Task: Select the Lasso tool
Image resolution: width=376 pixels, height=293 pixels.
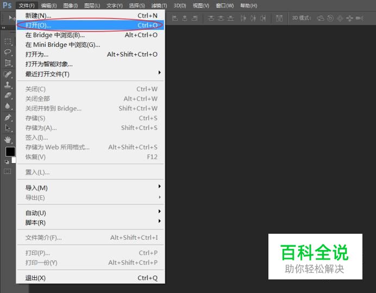Action: tap(8, 52)
